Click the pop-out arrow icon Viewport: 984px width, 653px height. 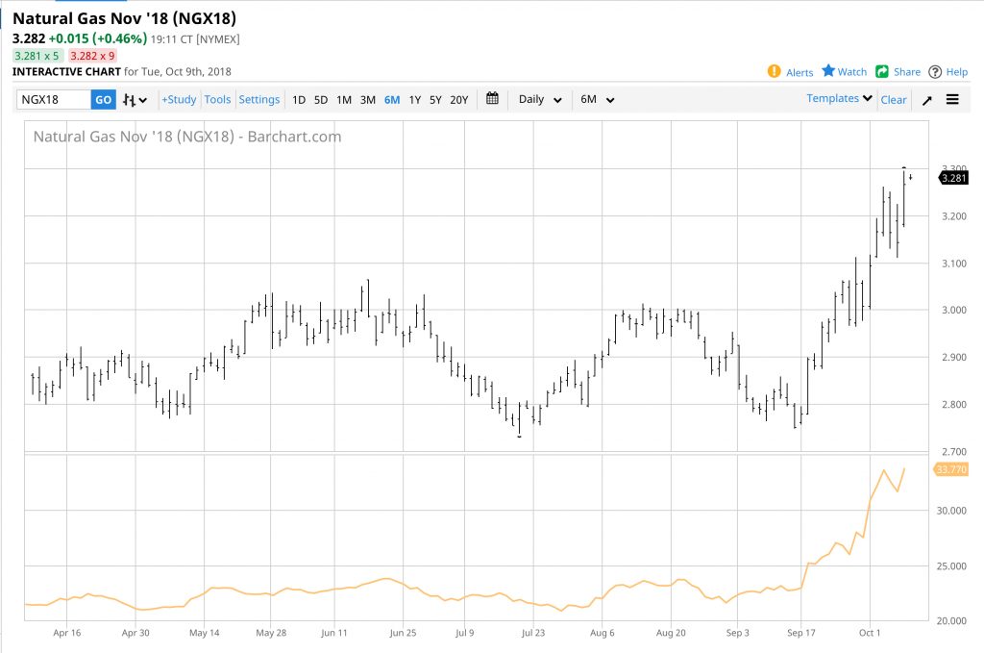click(927, 100)
